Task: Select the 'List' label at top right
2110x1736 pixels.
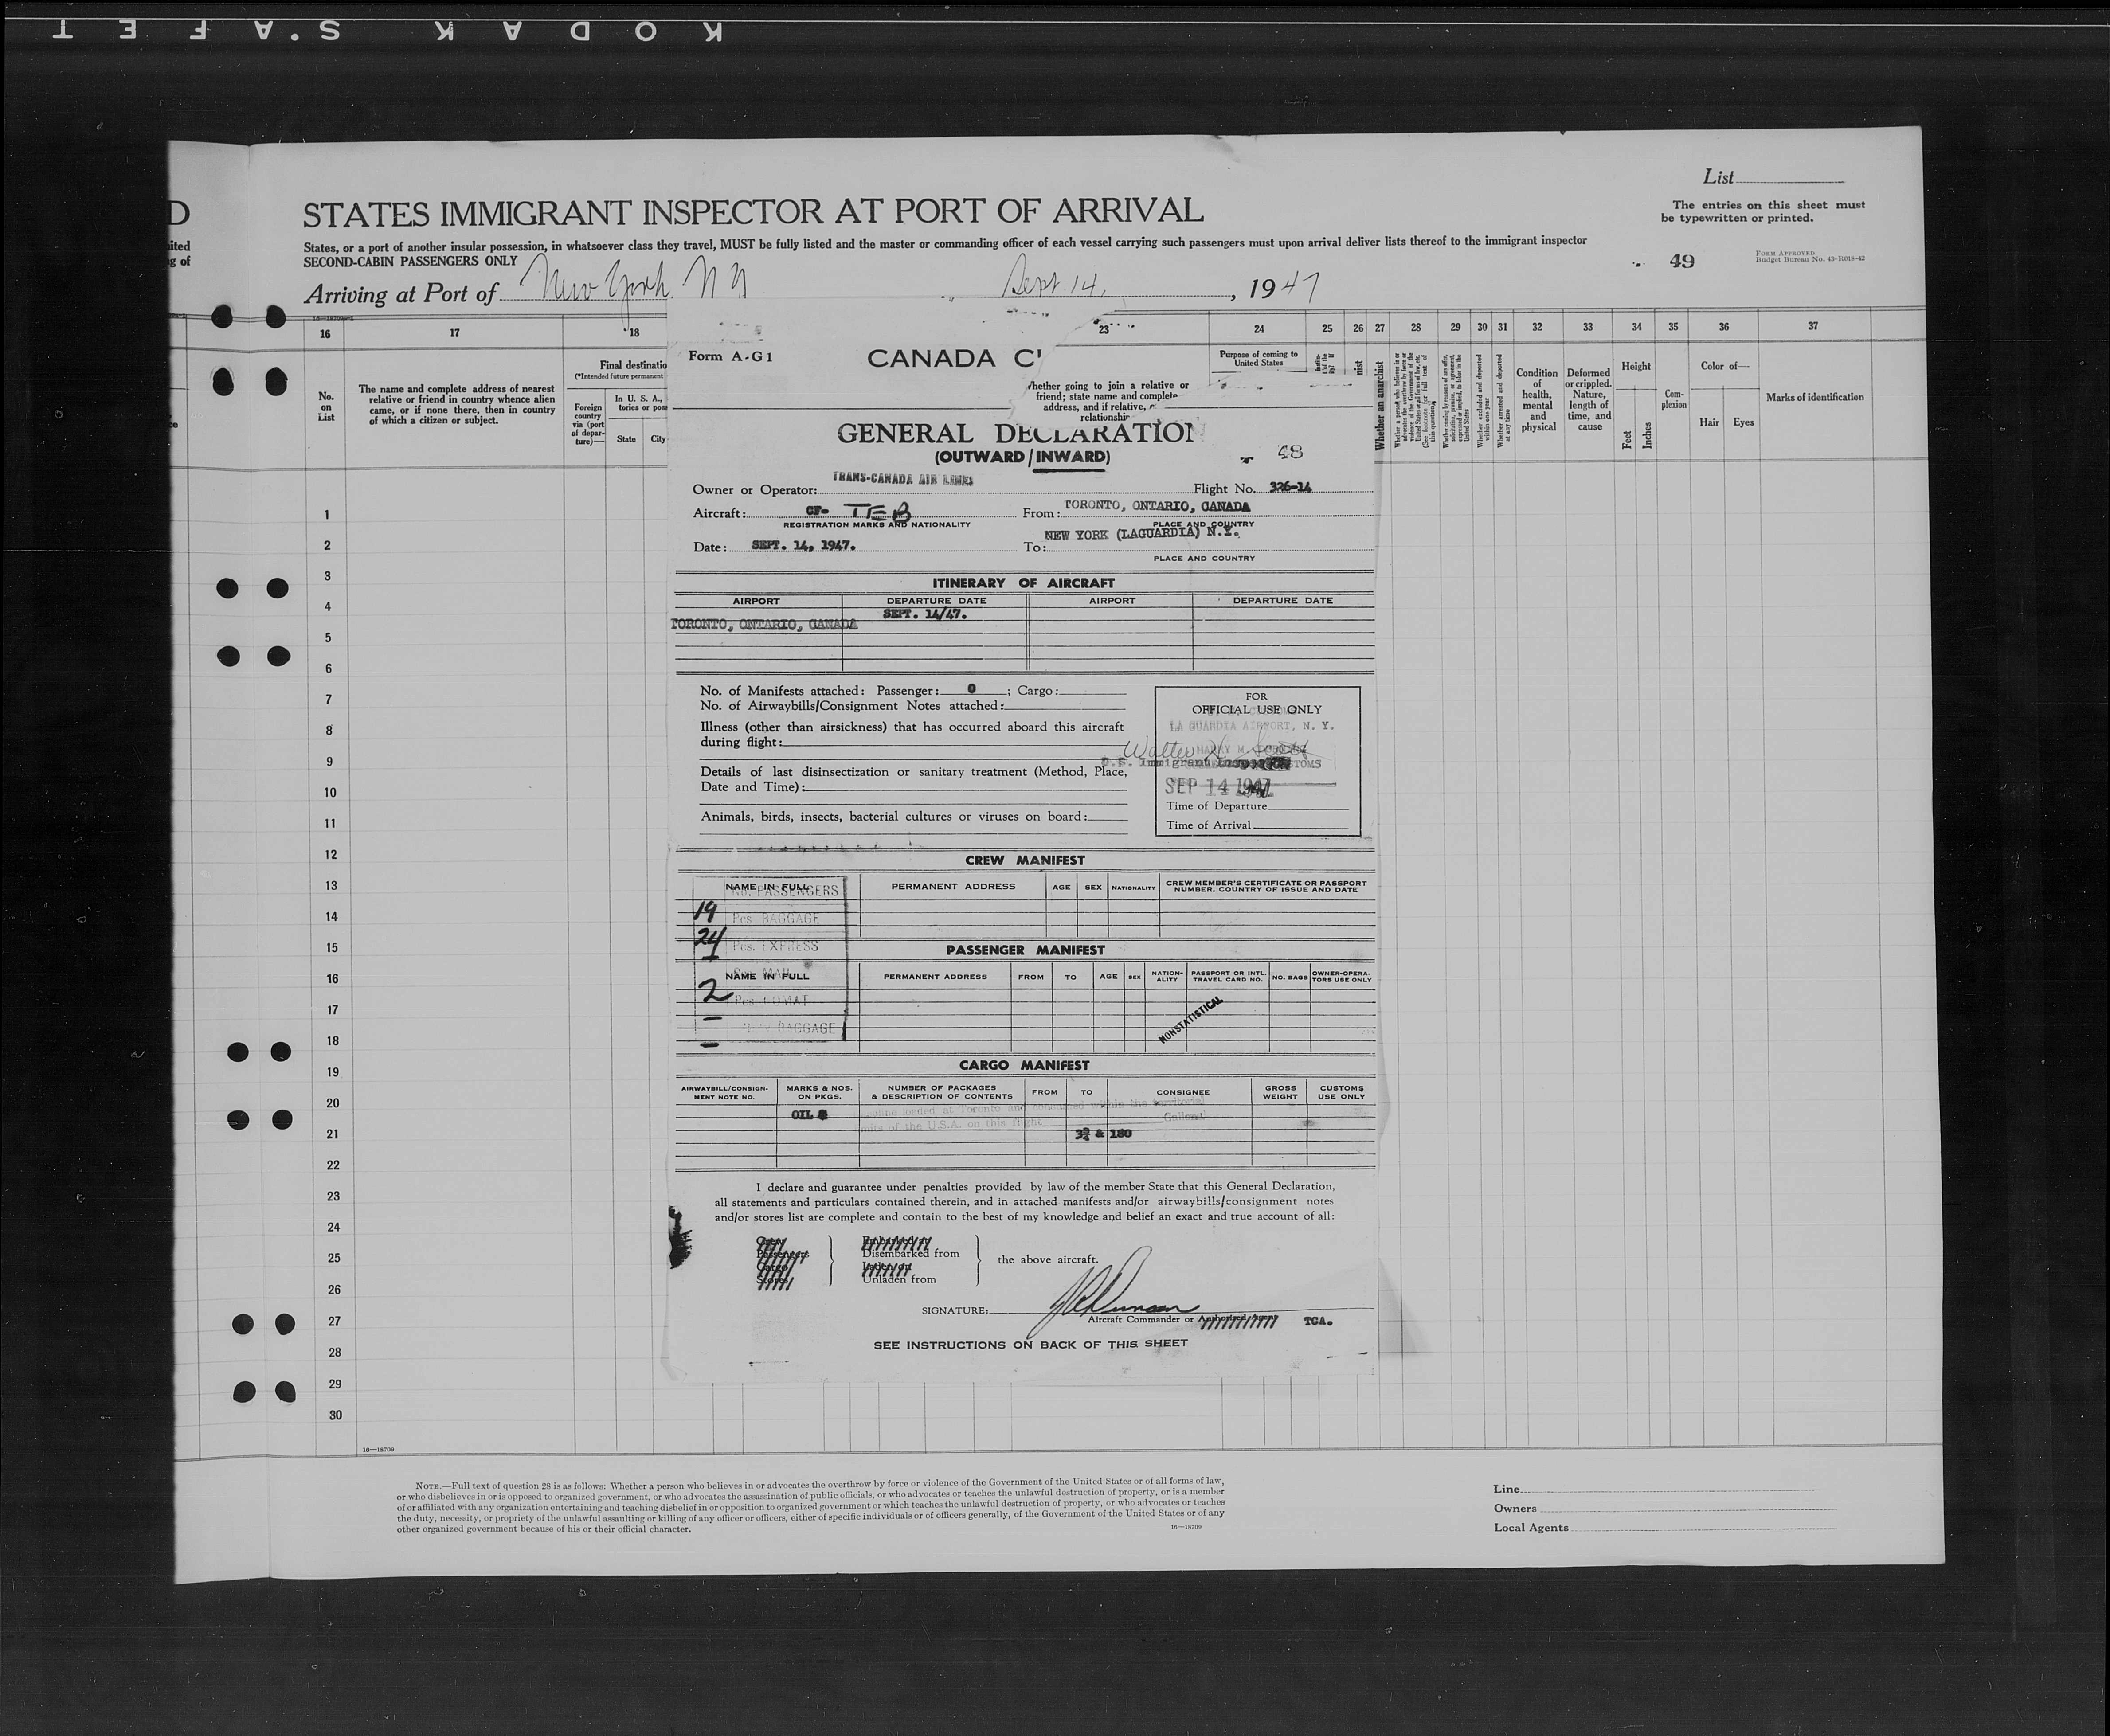Action: (x=1719, y=177)
